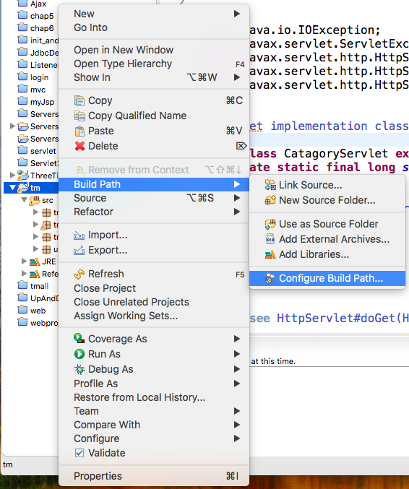Select Configure Build Path option

pos(327,278)
